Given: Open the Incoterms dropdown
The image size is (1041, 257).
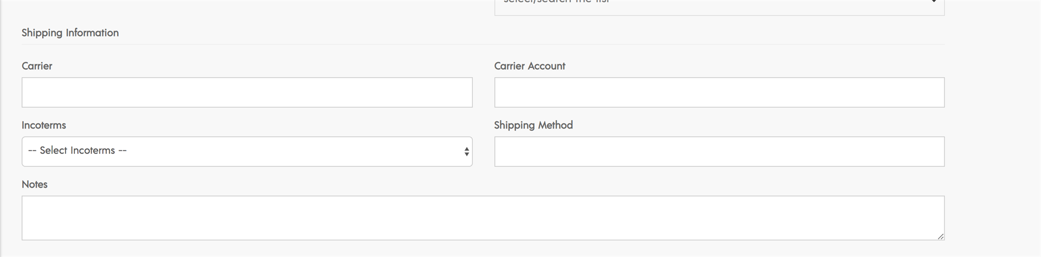Looking at the screenshot, I should (x=247, y=151).
